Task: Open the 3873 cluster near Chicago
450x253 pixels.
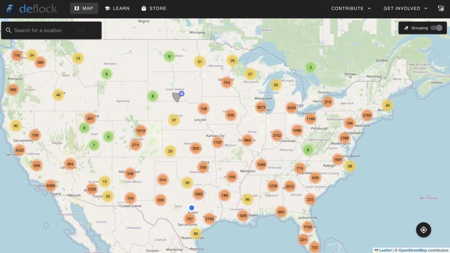Action: pos(261,107)
